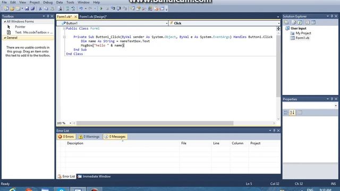Collapse the All Windows Forms group
Screen dimensions: 340x191
point(5,21)
